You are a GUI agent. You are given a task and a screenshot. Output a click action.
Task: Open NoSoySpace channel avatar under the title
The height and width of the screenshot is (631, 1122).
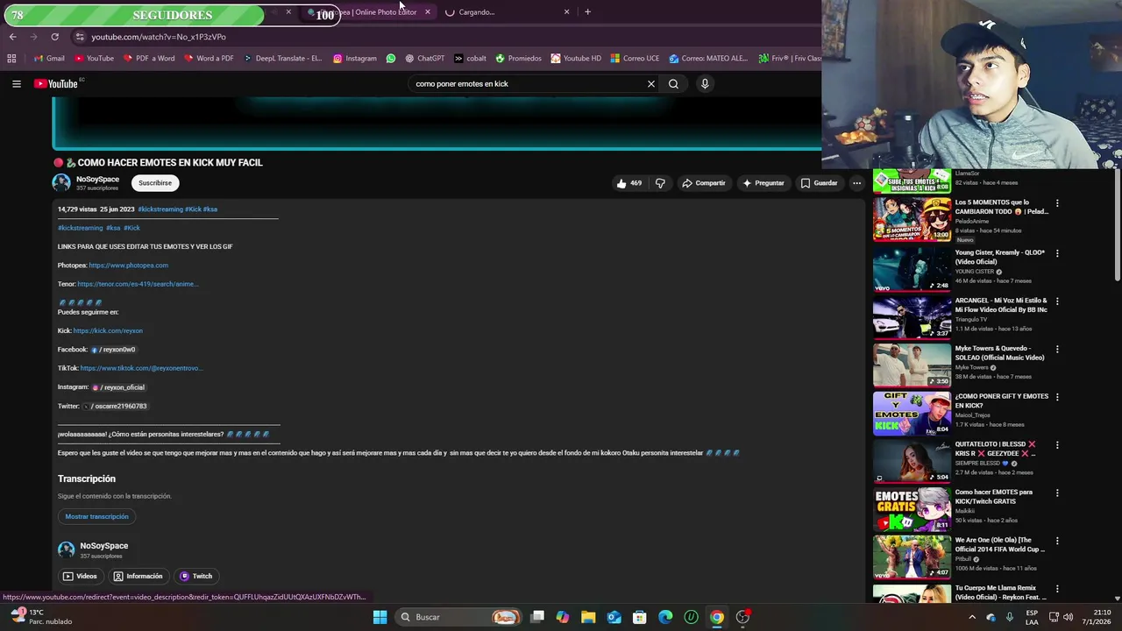(x=61, y=182)
